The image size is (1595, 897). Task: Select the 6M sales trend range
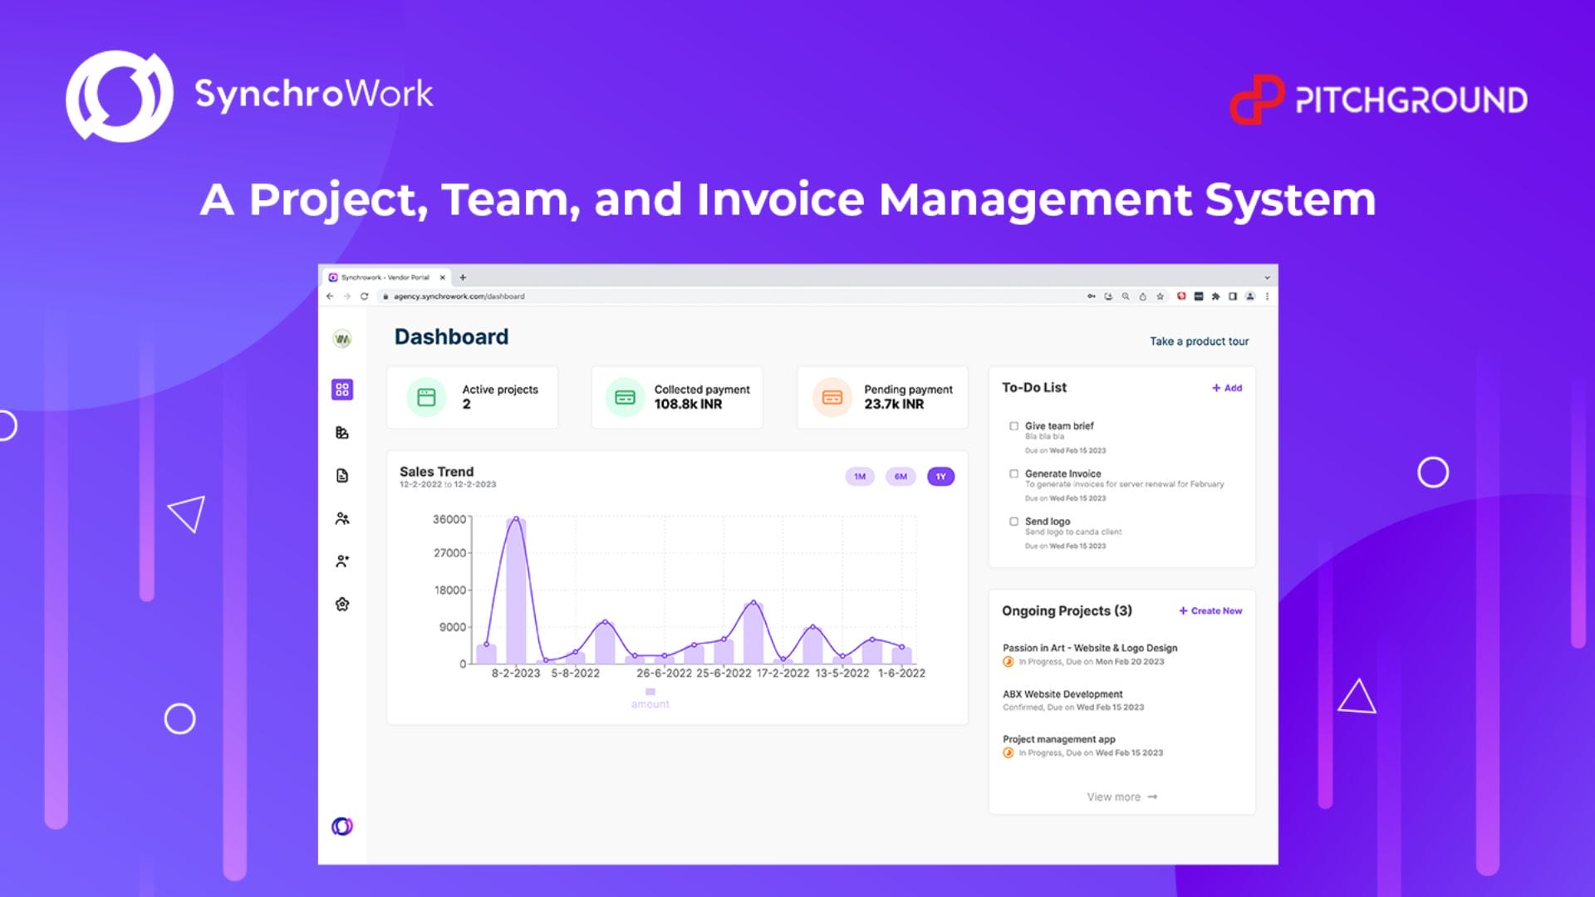901,477
